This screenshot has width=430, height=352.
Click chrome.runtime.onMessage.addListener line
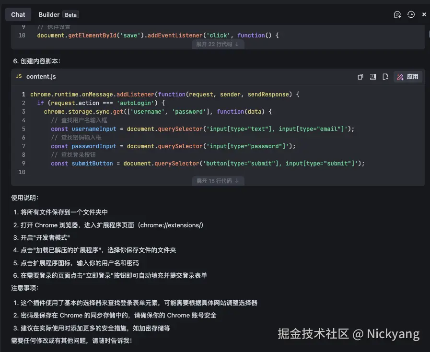pos(165,94)
